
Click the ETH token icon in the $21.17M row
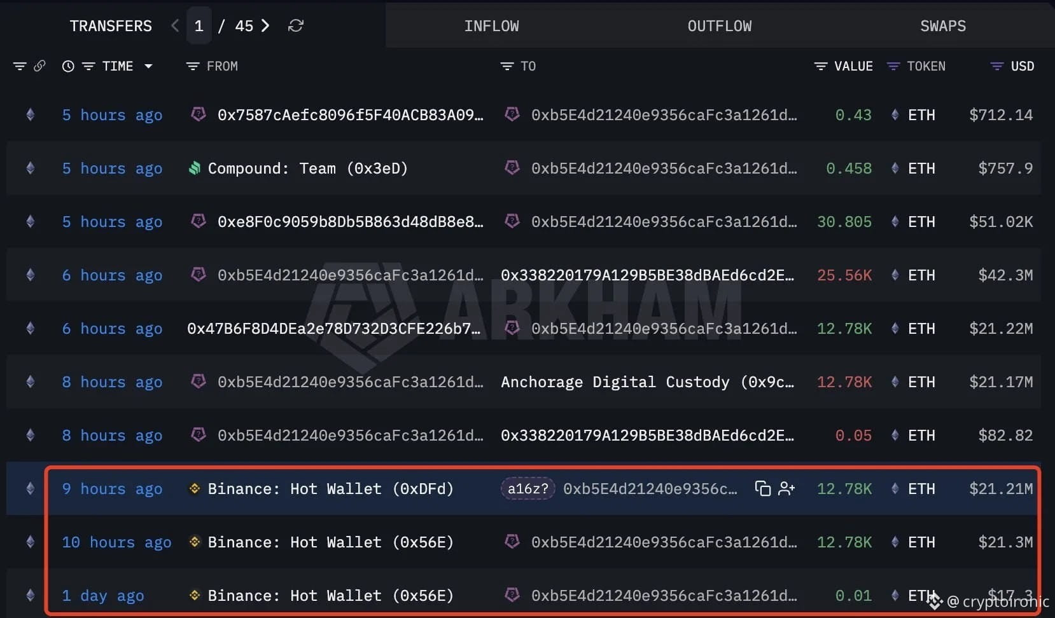coord(895,382)
